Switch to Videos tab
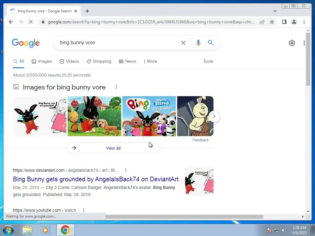The height and width of the screenshot is (236, 315). [69, 61]
